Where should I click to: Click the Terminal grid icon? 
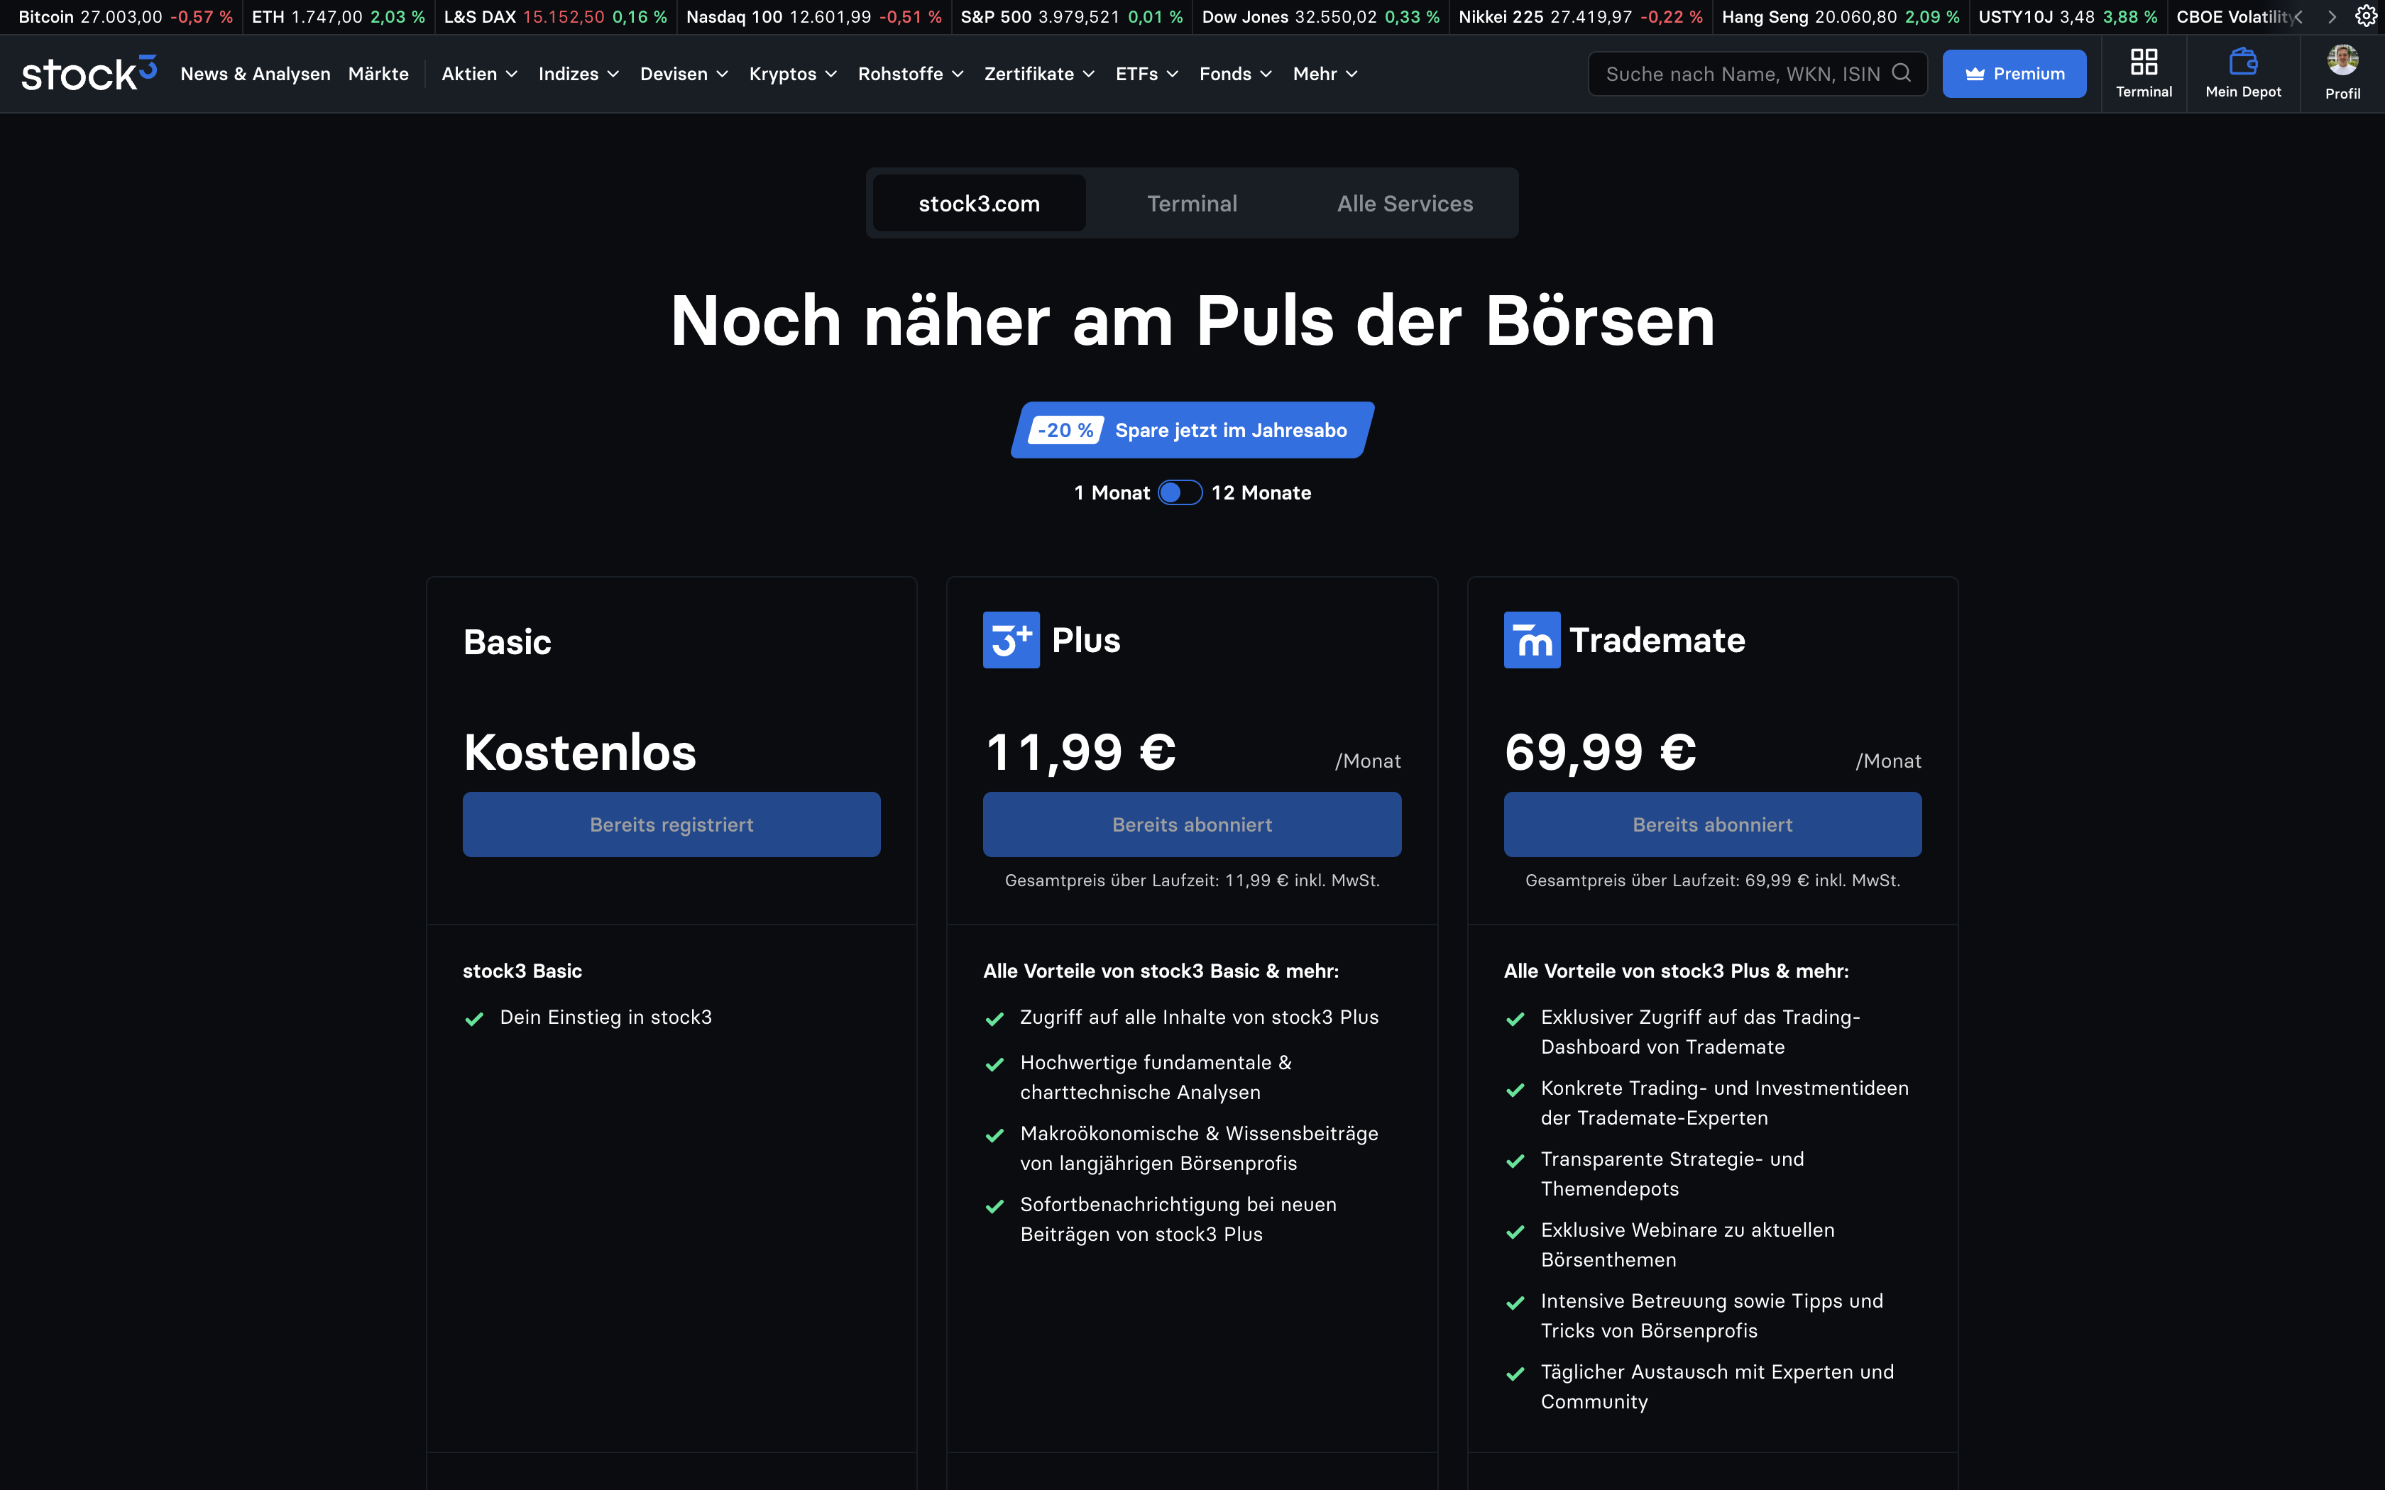[x=2144, y=62]
